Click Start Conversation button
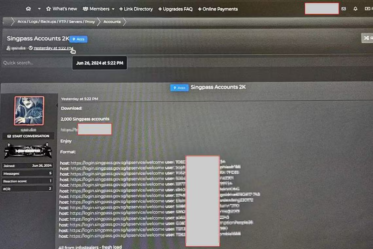The height and width of the screenshot is (249, 373). 28,136
